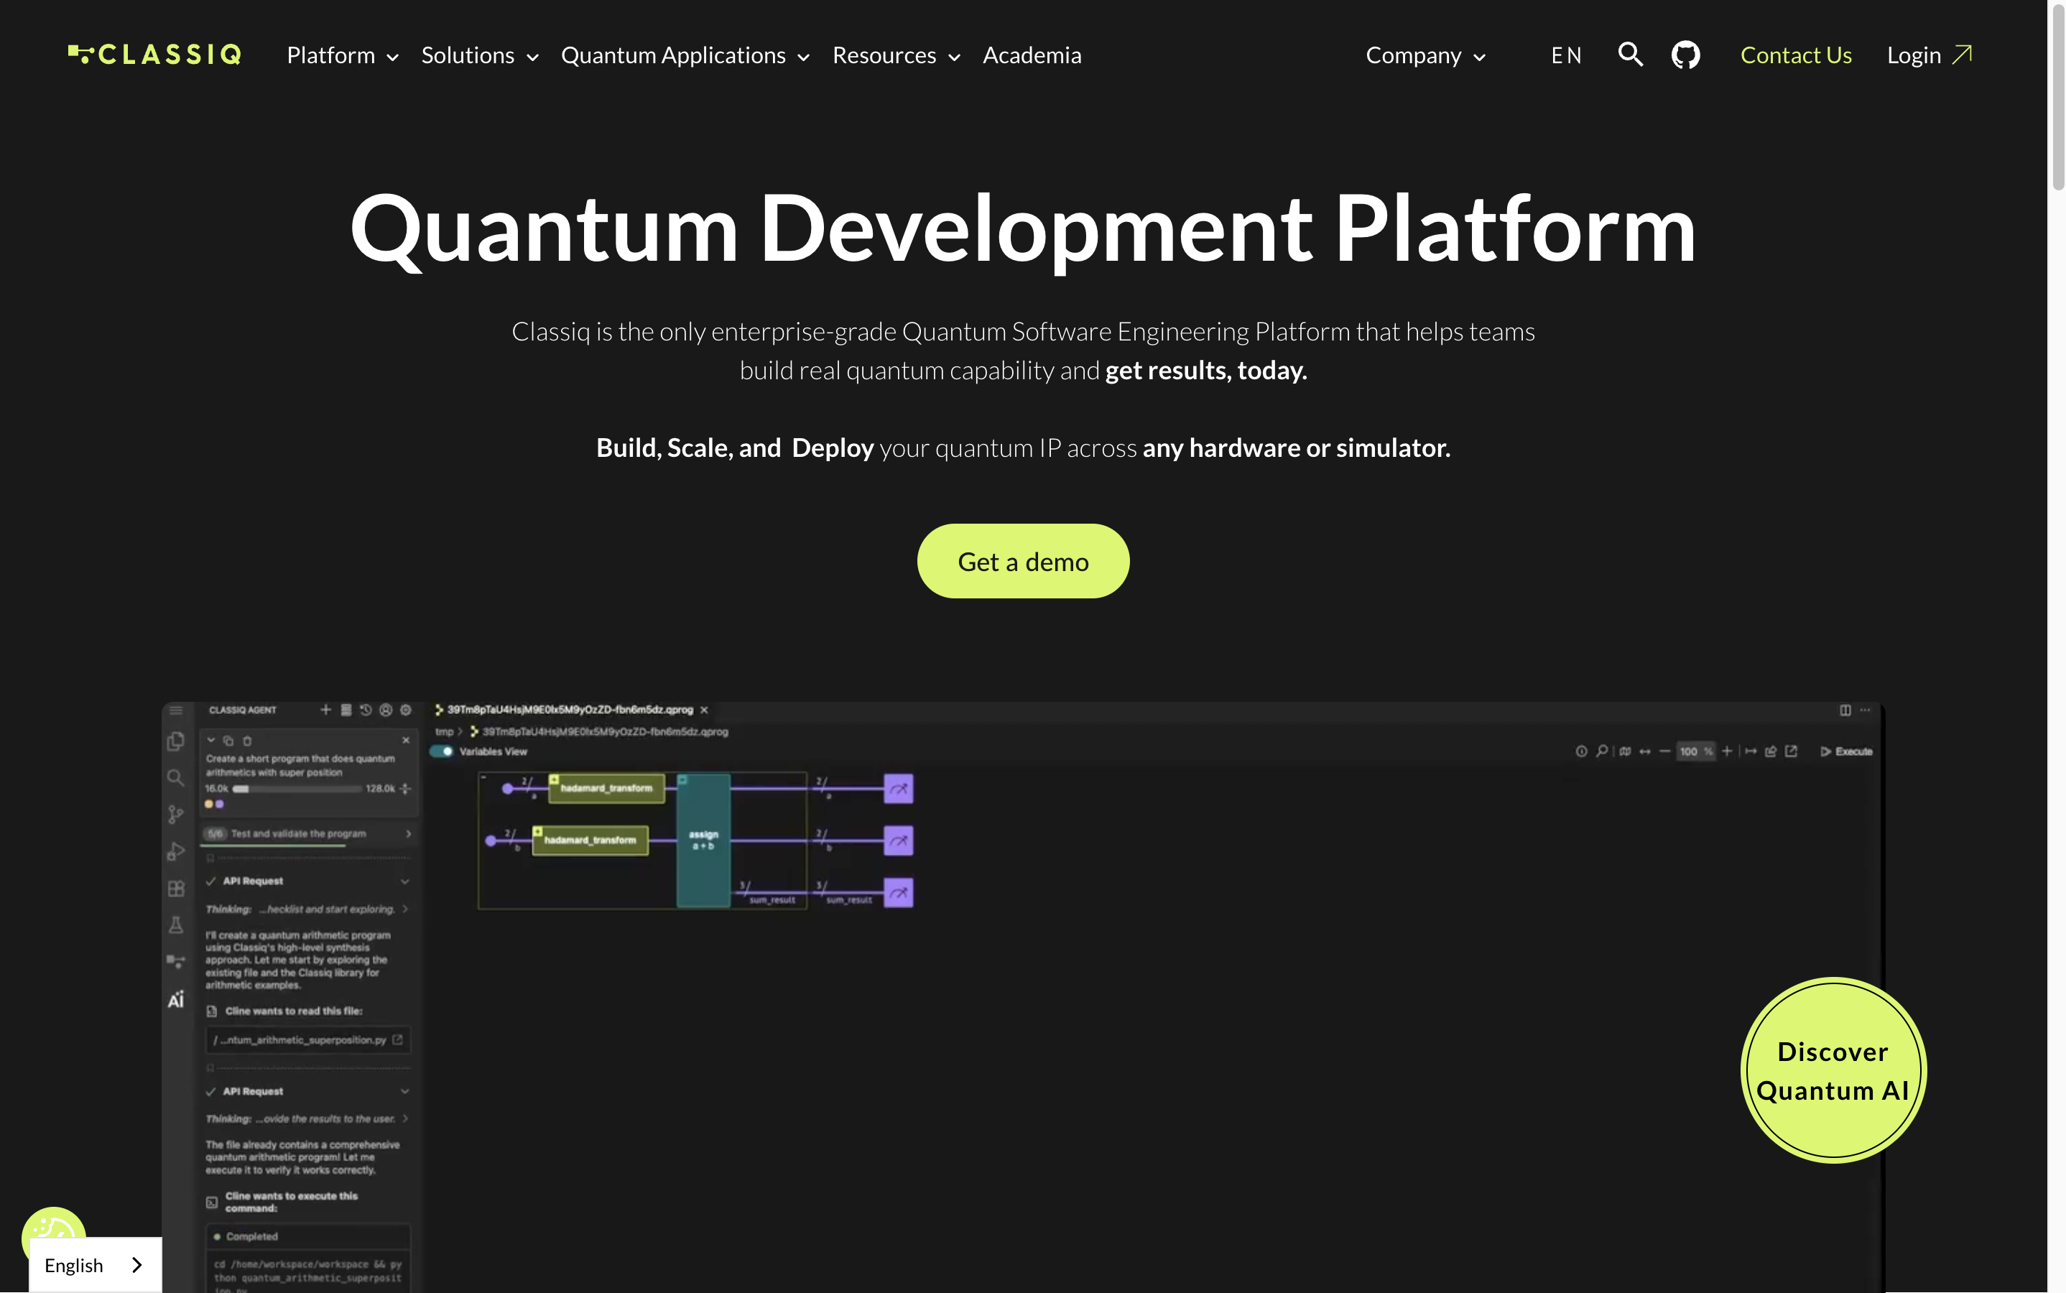Click the info icon in circuit toolbar
This screenshot has width=2066, height=1293.
coord(1581,751)
